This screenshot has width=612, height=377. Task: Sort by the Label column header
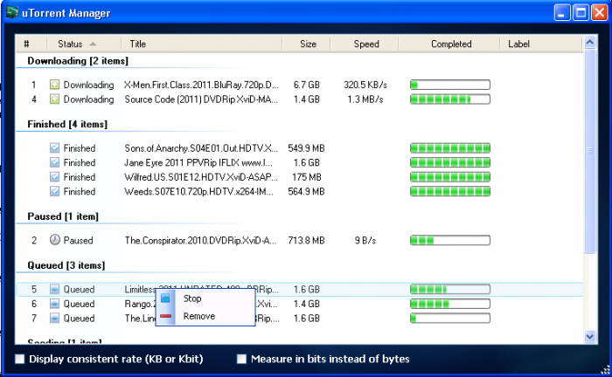[541, 44]
